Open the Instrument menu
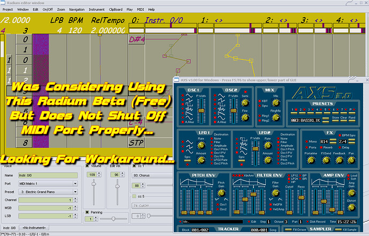Image resolution: width=369 pixels, height=236 pixels. [x=97, y=10]
